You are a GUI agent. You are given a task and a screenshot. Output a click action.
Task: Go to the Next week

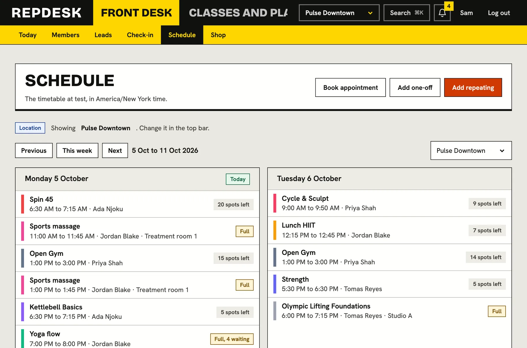[115, 150]
